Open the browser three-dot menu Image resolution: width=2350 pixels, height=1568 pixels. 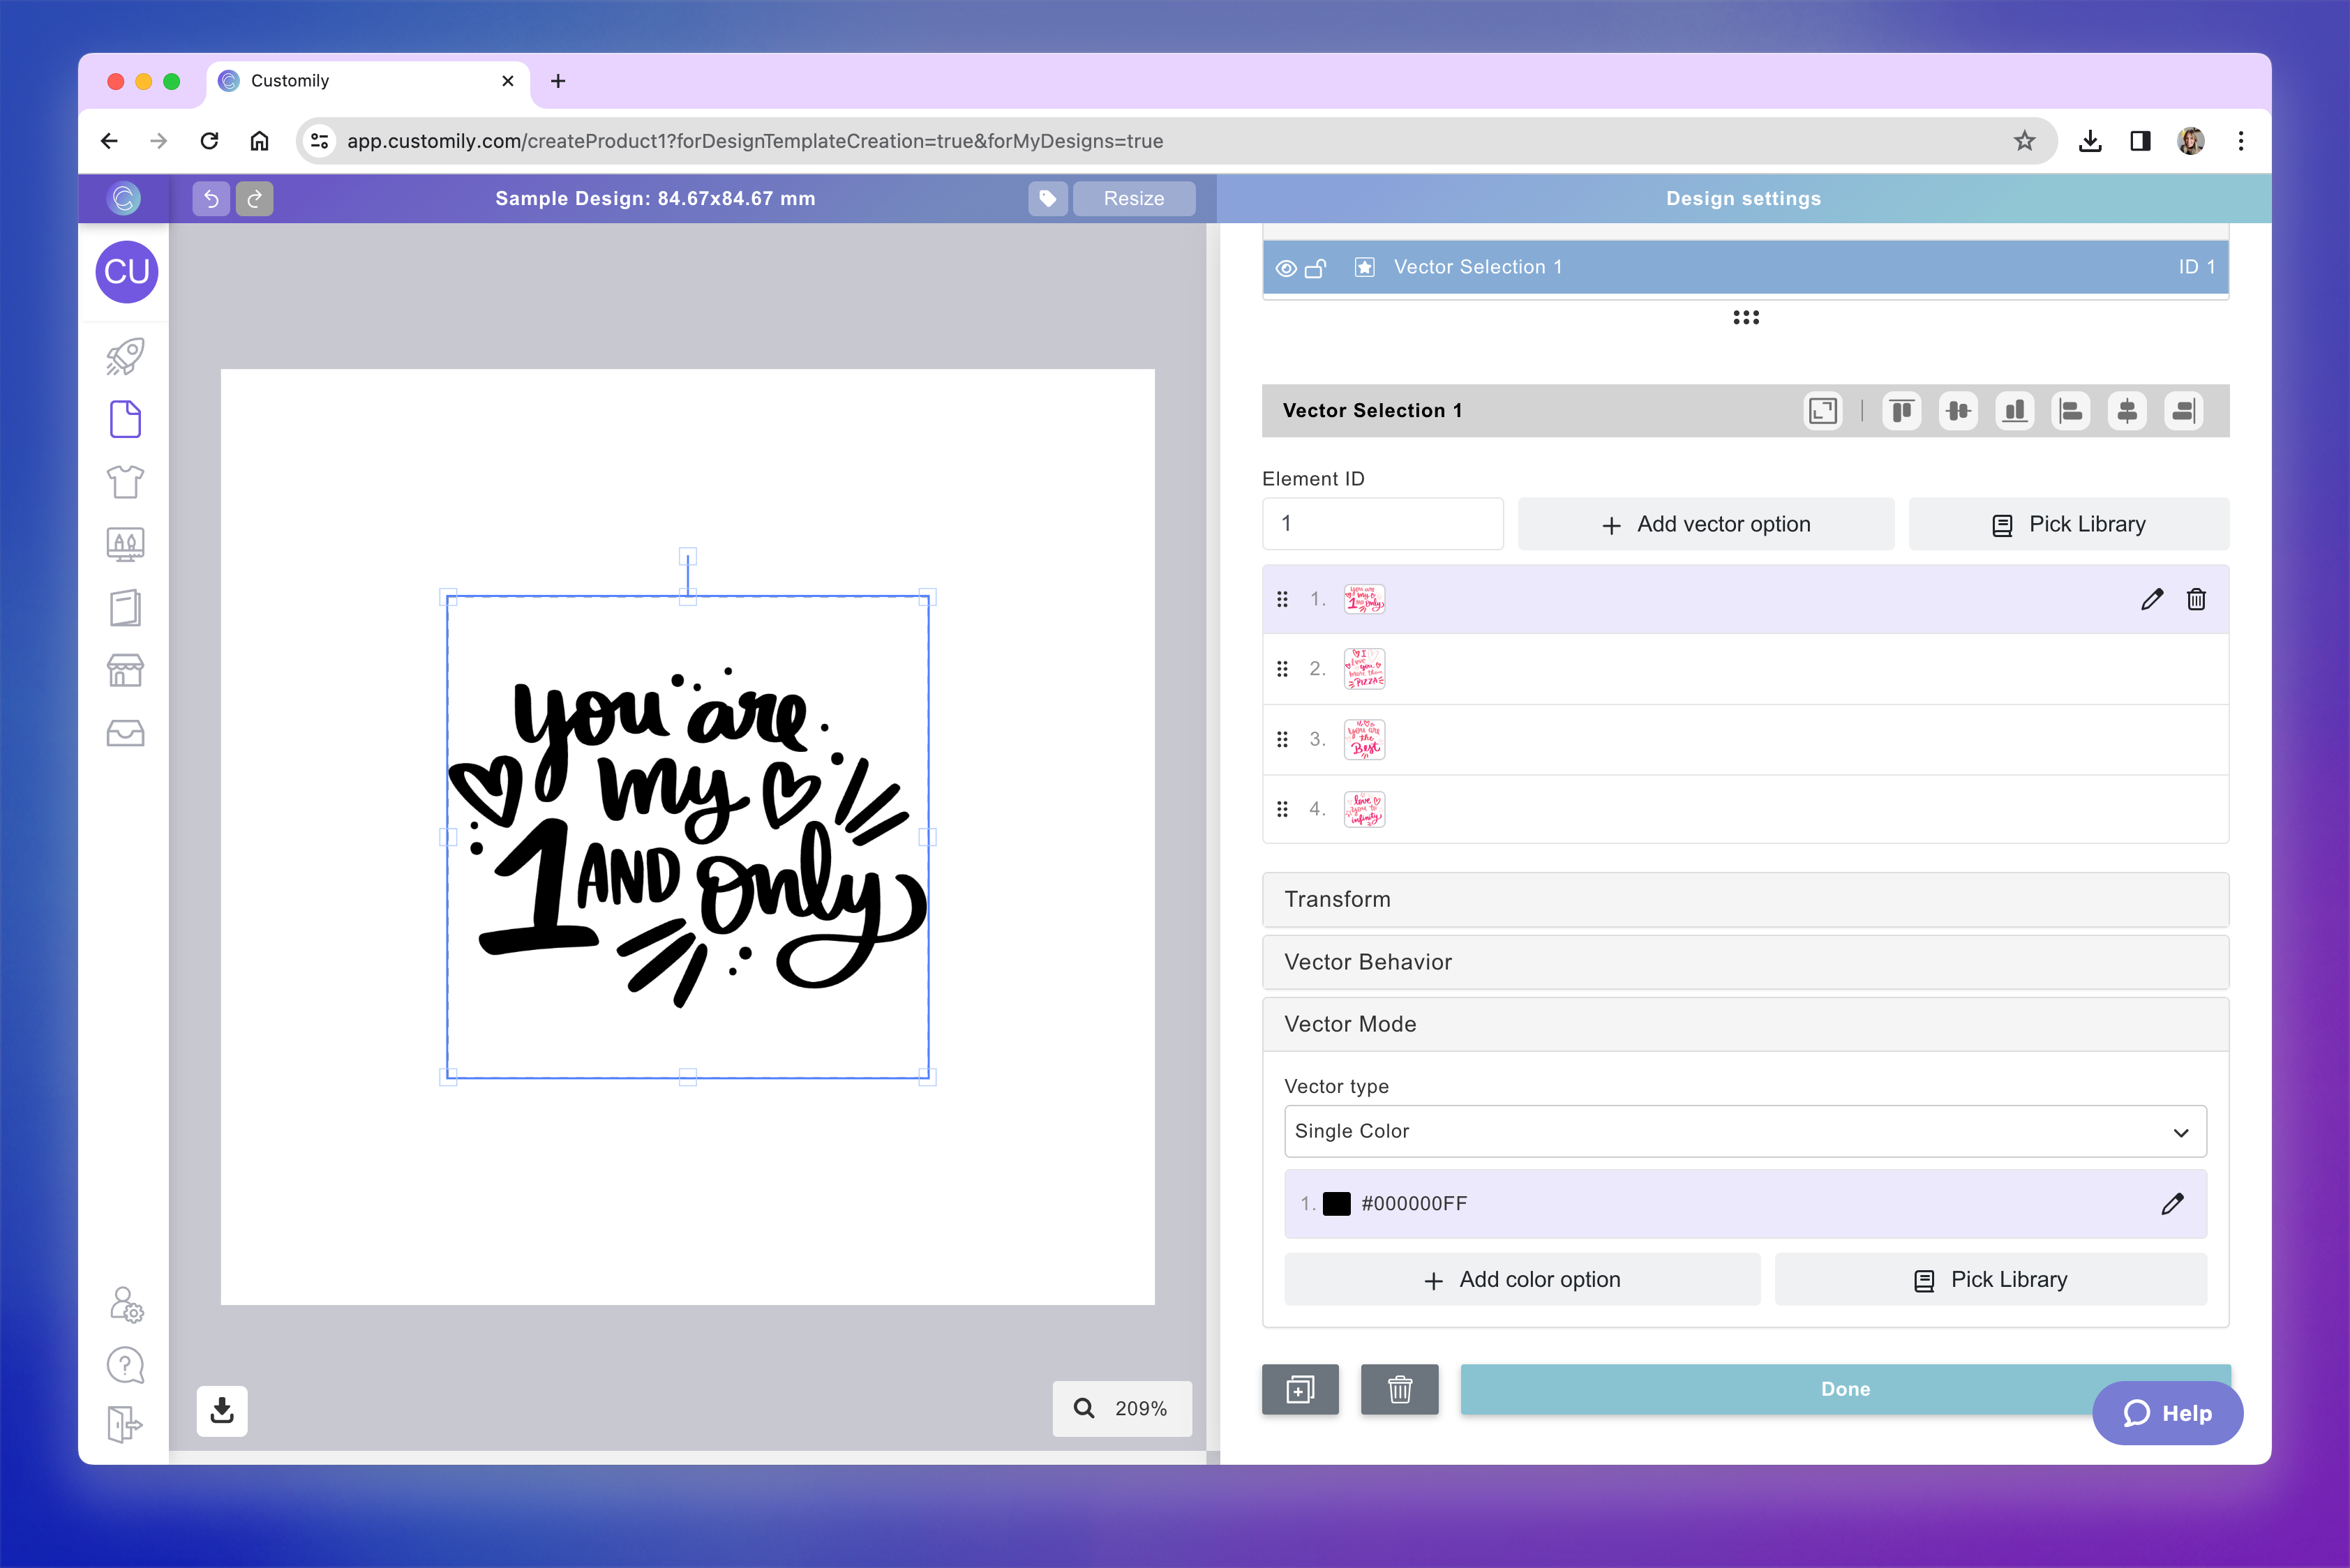pyautogui.click(x=2241, y=141)
